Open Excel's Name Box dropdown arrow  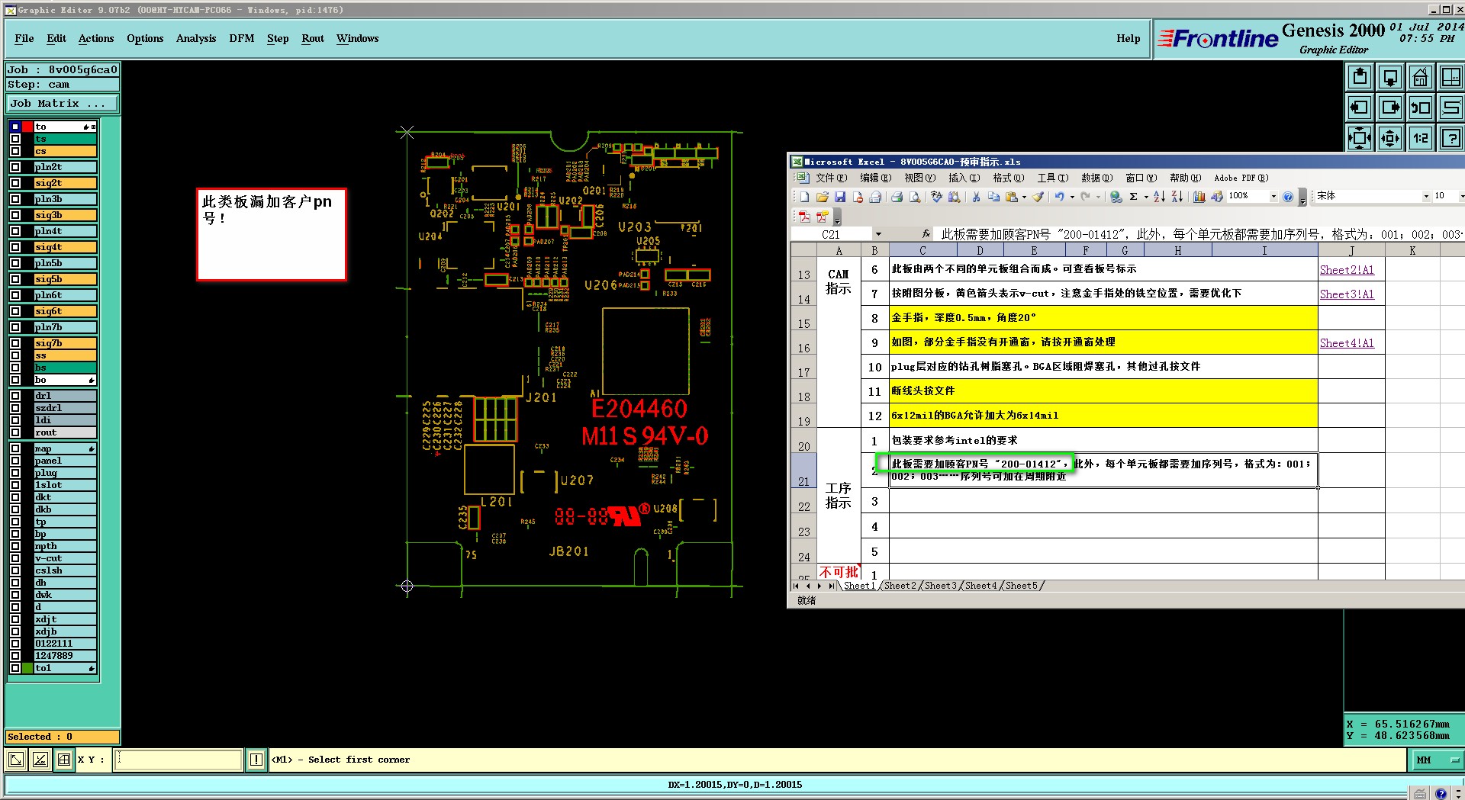tap(878, 234)
